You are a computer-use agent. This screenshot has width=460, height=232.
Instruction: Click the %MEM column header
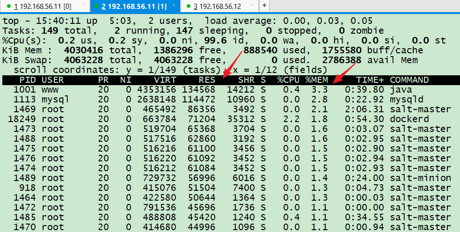(316, 80)
